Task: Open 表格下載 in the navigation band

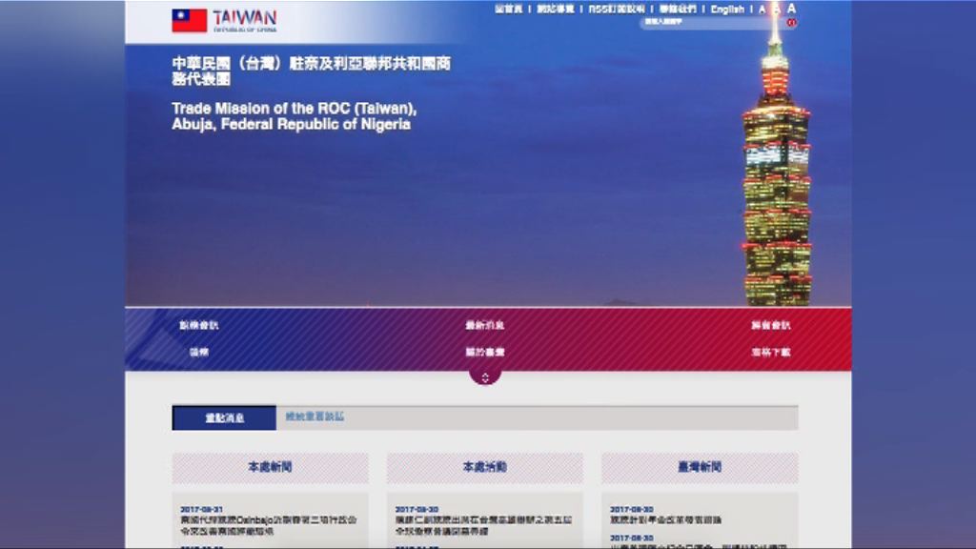Action: (770, 352)
